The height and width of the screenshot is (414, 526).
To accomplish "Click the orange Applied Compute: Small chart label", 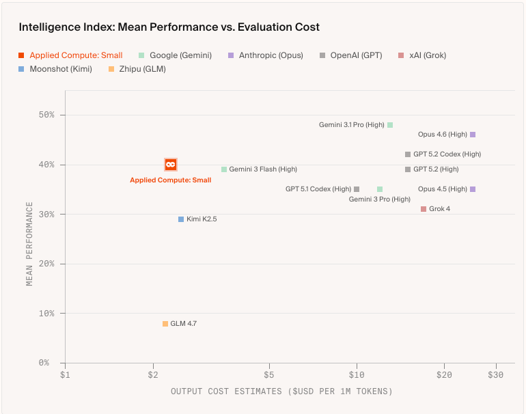I will pos(171,180).
